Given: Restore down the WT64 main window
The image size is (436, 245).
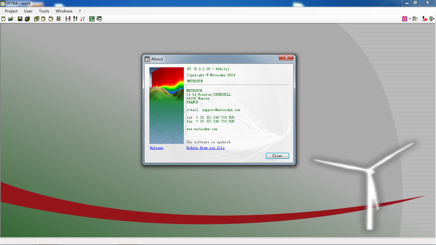Looking at the screenshot, I should coord(415,3).
